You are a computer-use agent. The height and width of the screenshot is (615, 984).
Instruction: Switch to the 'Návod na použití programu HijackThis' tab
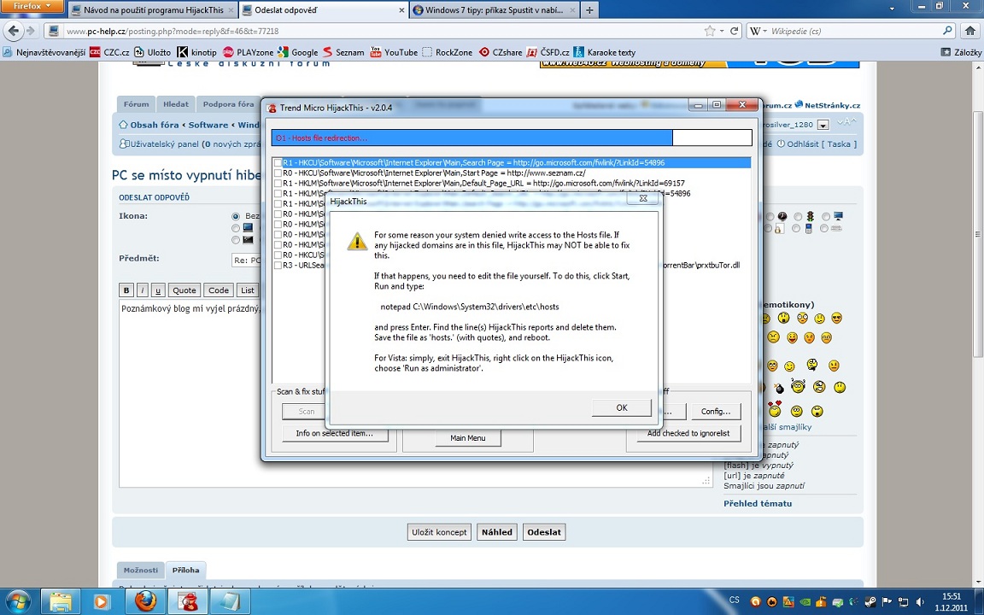[153, 10]
